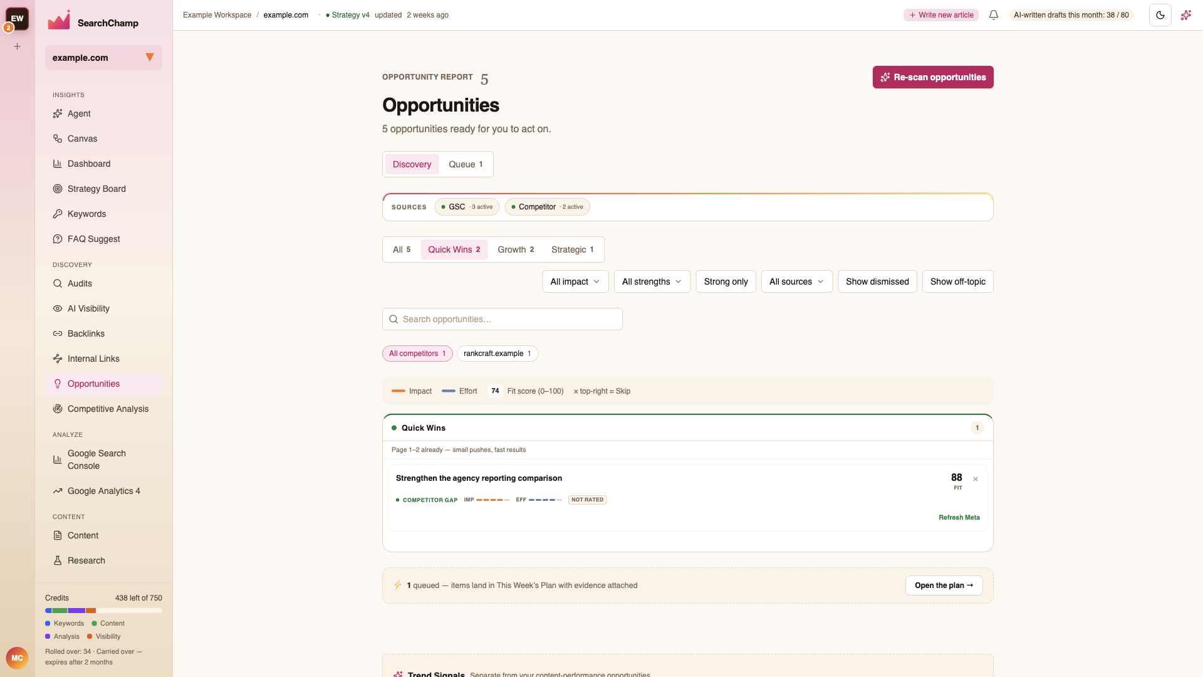Open the Strategy Board target icon
The width and height of the screenshot is (1203, 677).
58,189
